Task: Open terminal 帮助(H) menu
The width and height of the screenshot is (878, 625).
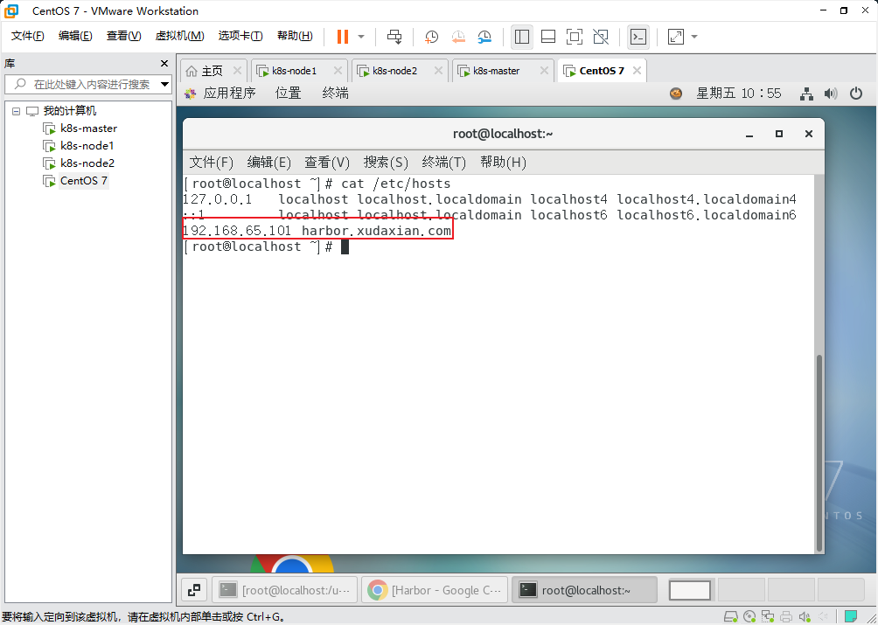Action: pyautogui.click(x=503, y=163)
